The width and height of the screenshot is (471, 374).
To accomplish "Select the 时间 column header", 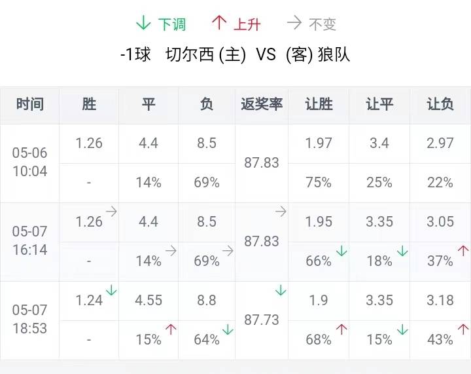I will click(x=29, y=105).
